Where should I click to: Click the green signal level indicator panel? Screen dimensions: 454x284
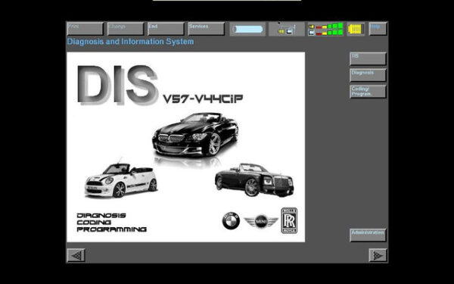tap(325, 29)
